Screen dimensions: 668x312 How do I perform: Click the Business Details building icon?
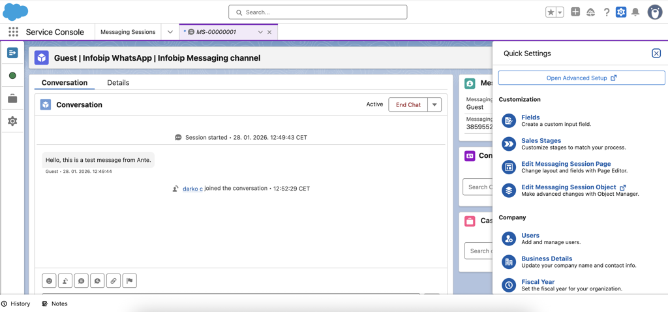[x=509, y=262]
